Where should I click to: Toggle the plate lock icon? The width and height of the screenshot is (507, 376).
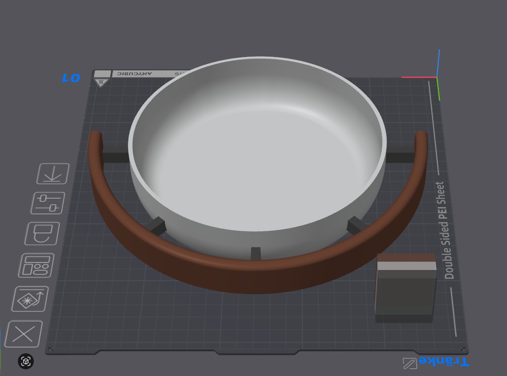click(42, 233)
